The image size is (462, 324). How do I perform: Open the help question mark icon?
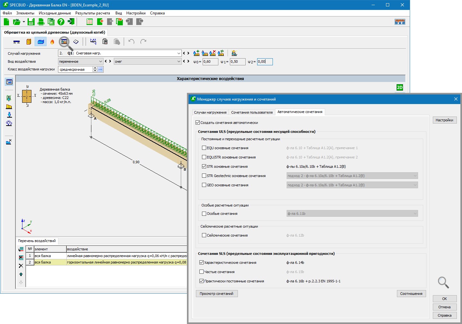point(61,22)
